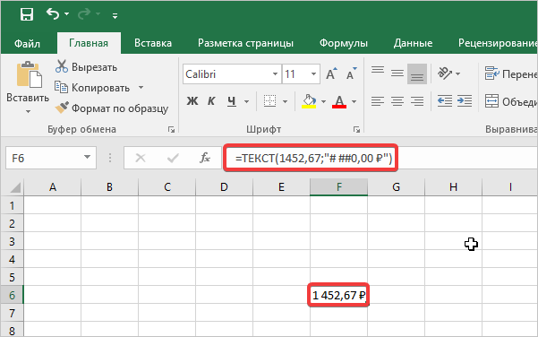Switch to the Главная tab
Viewport: 538px width, 337px height.
[89, 43]
